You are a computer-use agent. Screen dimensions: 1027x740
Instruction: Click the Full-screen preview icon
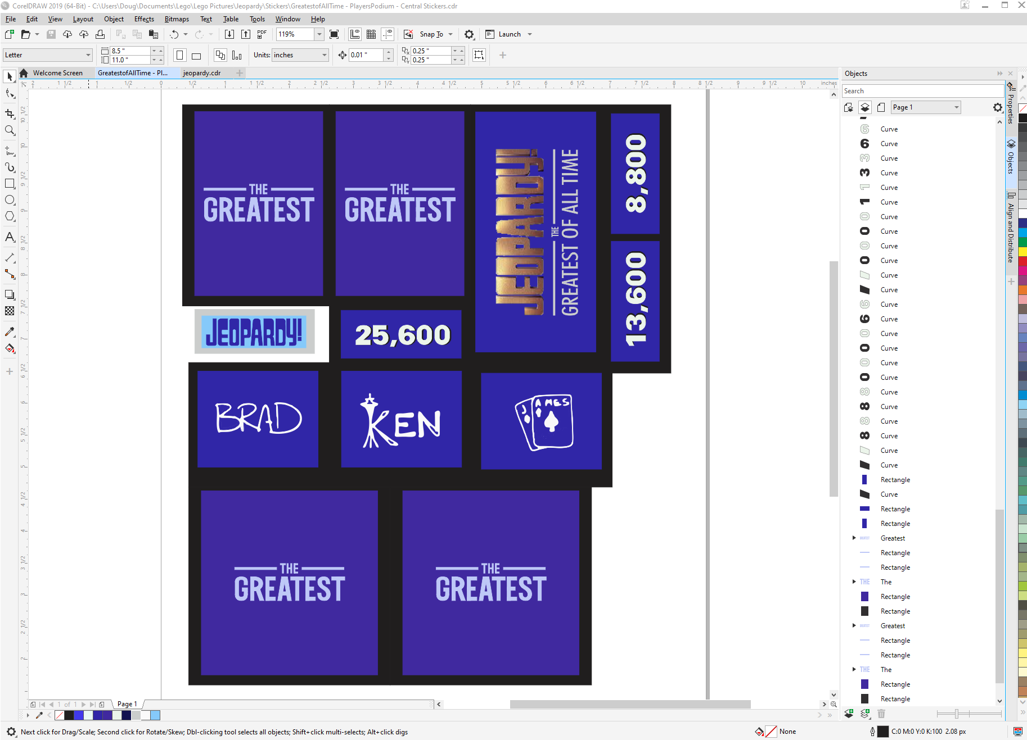(334, 34)
